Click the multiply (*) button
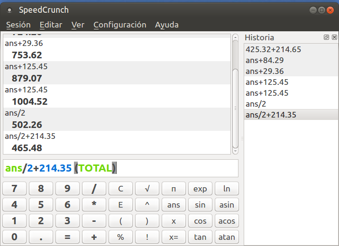Image resolution: width=339 pixels, height=246 pixels. pos(94,204)
